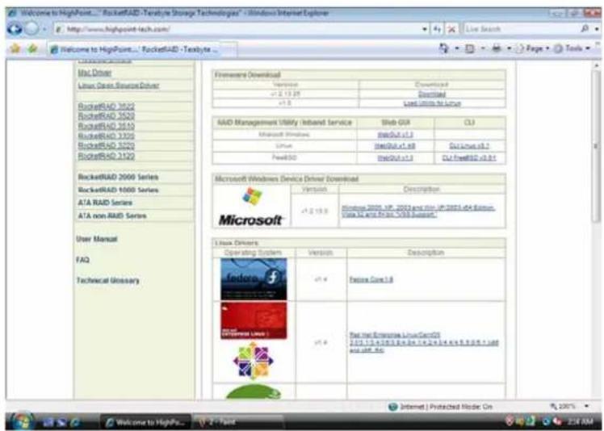Click the Microsoft logo image
This screenshot has height=431, width=604.
(x=251, y=207)
